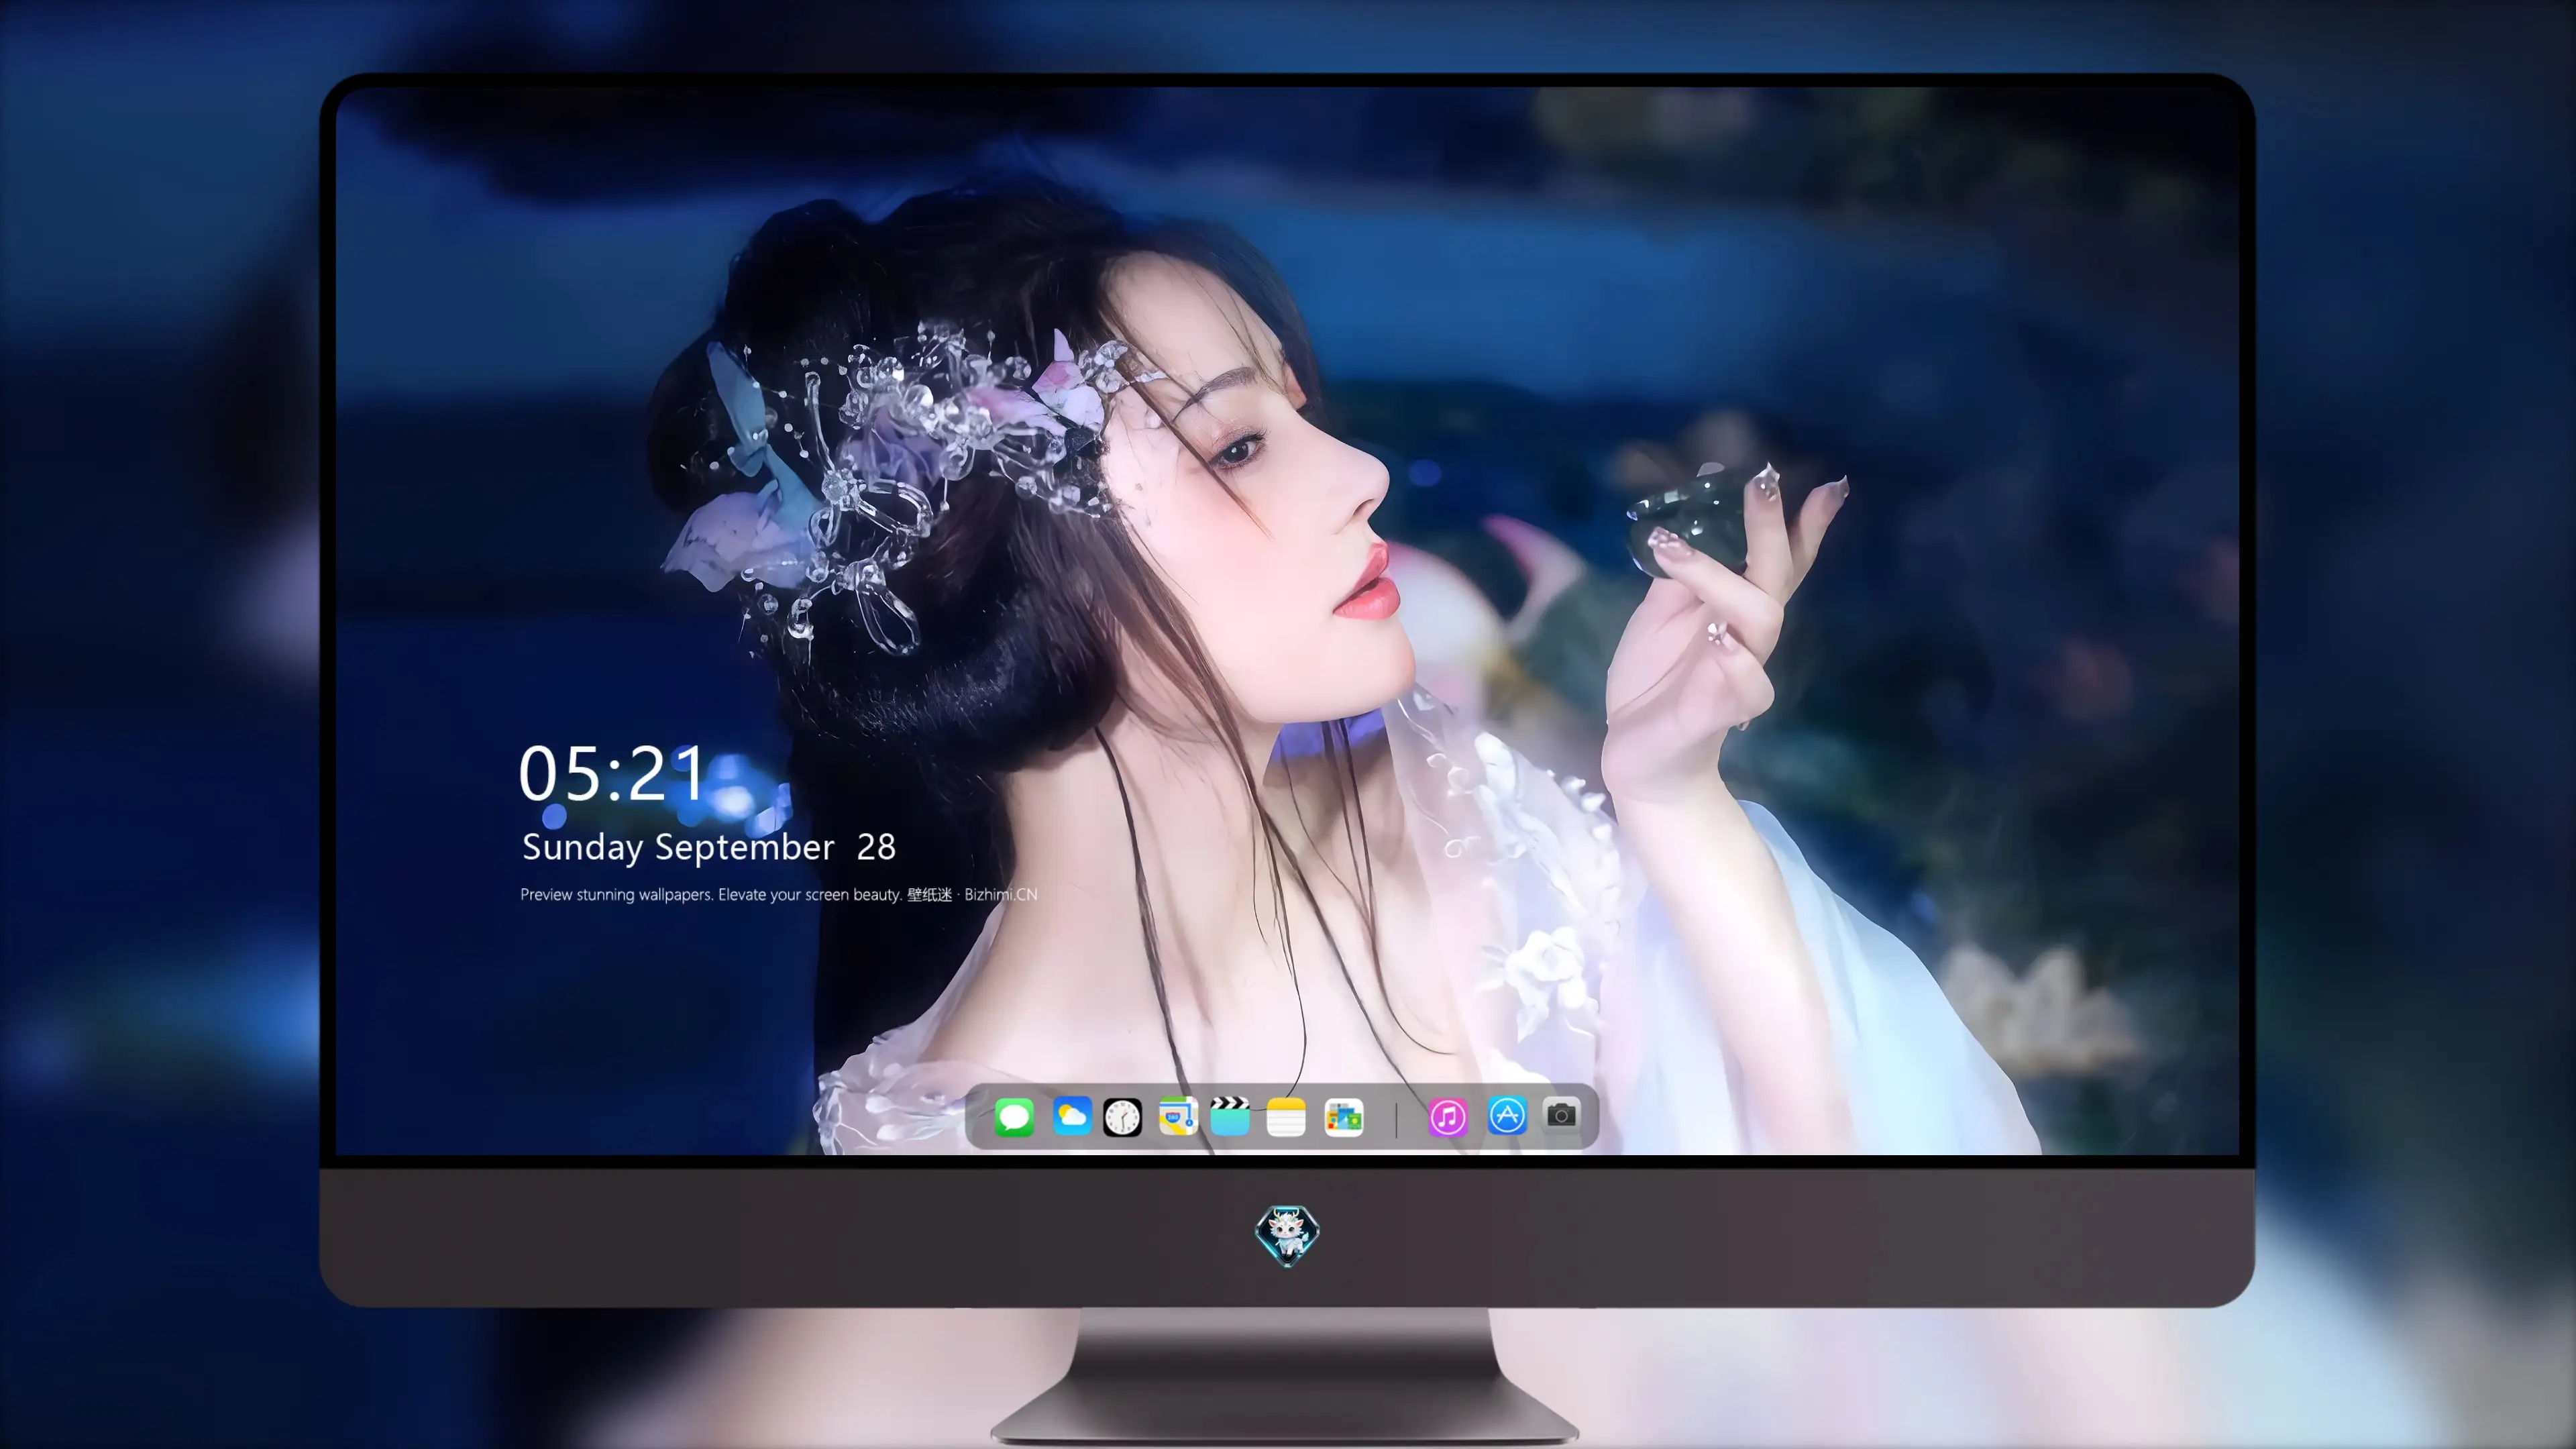The width and height of the screenshot is (2576, 1449).
Task: Open the Maps app in the dock
Action: click(1178, 1116)
